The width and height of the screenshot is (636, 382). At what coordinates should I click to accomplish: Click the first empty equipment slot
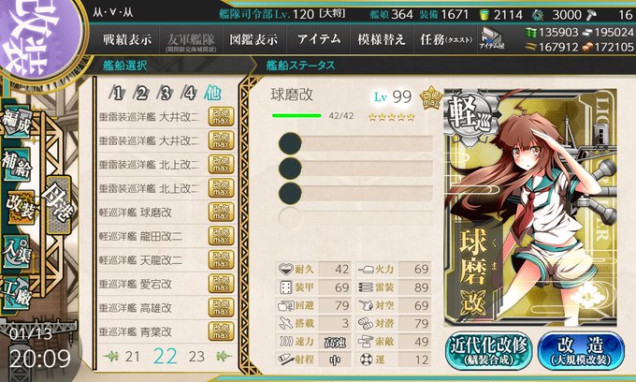tap(356, 143)
